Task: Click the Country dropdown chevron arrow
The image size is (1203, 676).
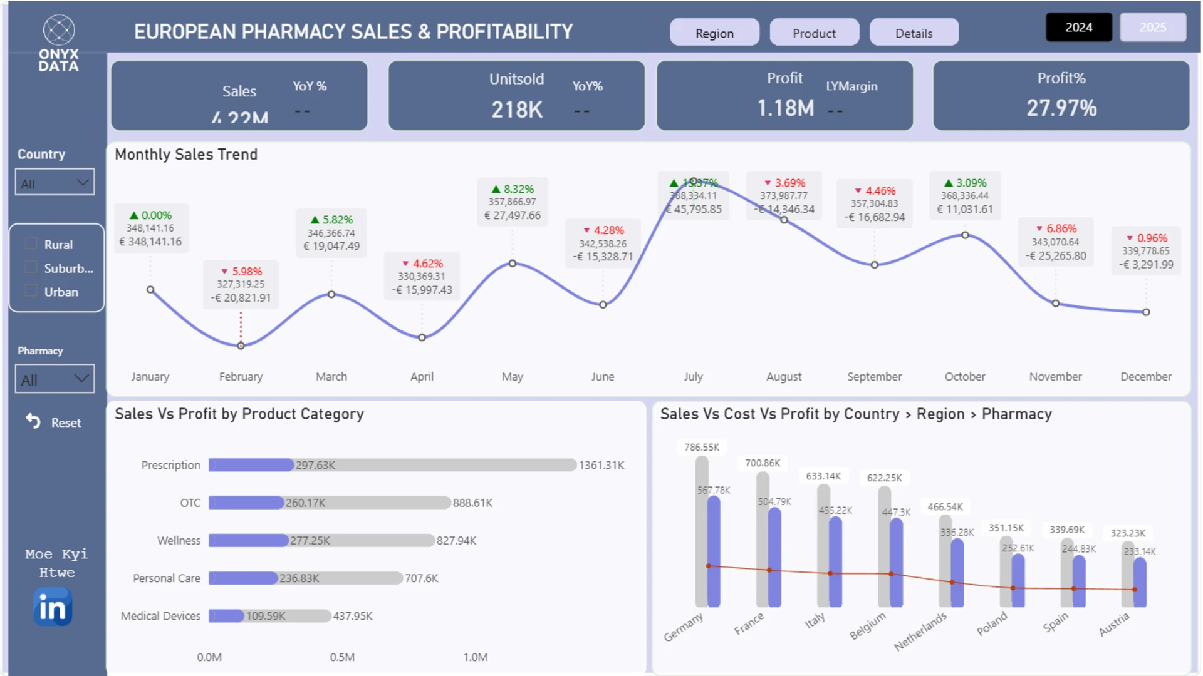Action: point(83,182)
